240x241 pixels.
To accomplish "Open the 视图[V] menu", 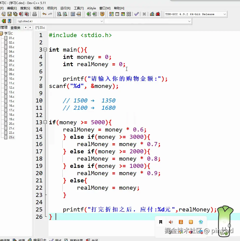I will click(38, 8).
